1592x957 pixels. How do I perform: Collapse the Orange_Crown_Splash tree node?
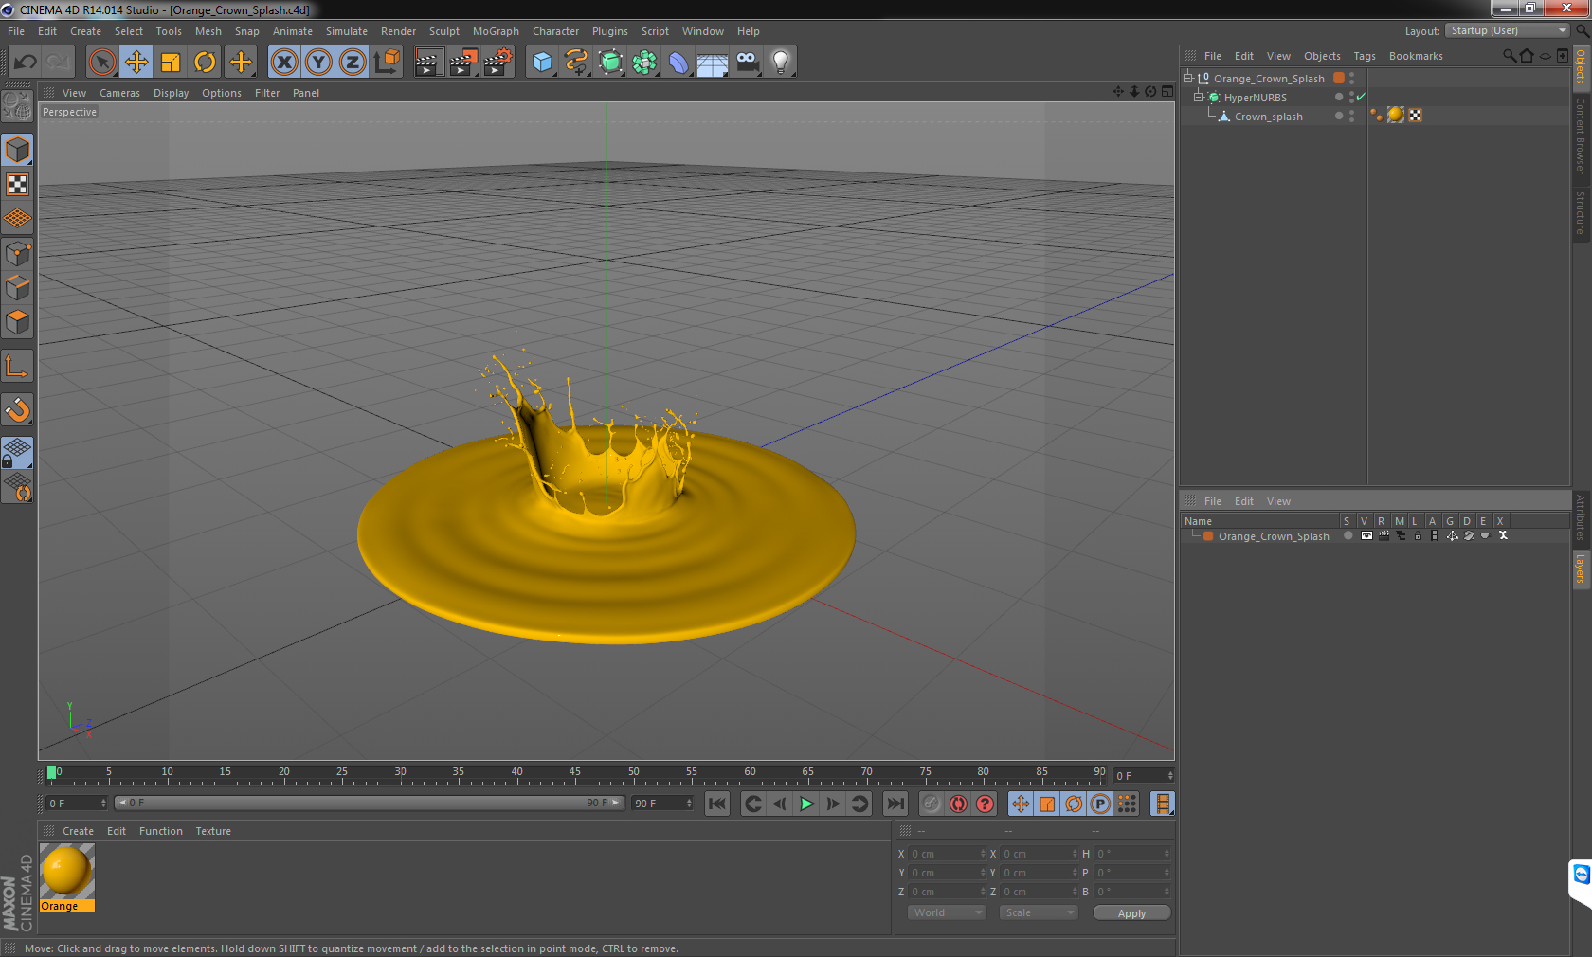[x=1187, y=78]
